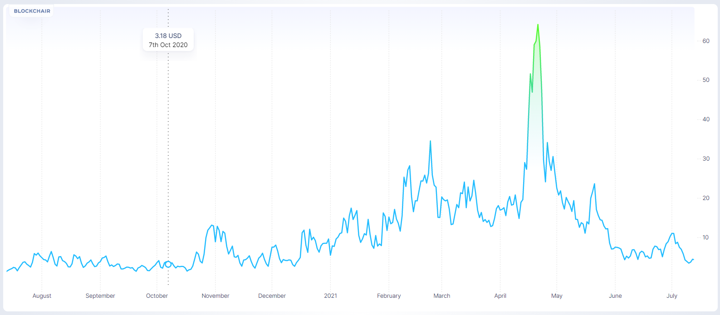
Task: Click the '7th Oct 2020' tooltip date
Action: 168,45
